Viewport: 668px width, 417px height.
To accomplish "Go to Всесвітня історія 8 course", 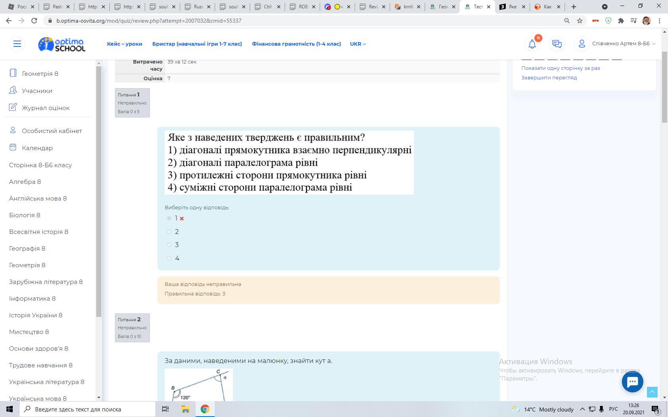I will [x=39, y=232].
